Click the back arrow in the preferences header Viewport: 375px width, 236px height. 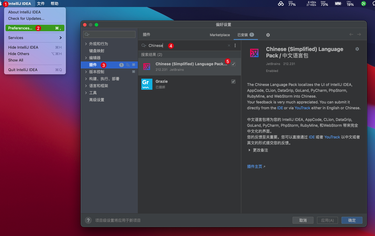351,34
